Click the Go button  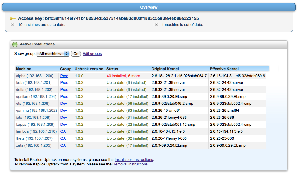coord(76,54)
